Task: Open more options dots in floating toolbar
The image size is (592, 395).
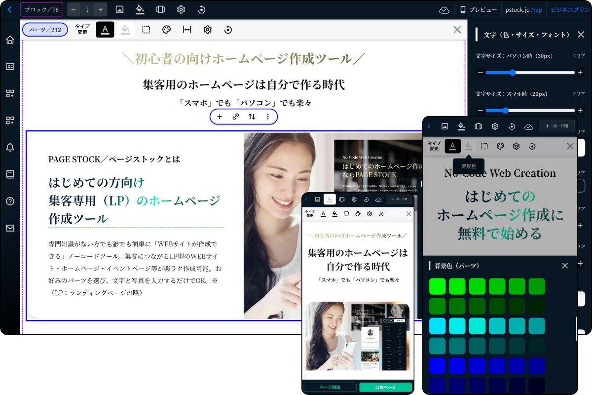Action: click(268, 117)
